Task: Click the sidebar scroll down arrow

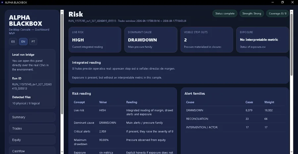Action: 62,152
